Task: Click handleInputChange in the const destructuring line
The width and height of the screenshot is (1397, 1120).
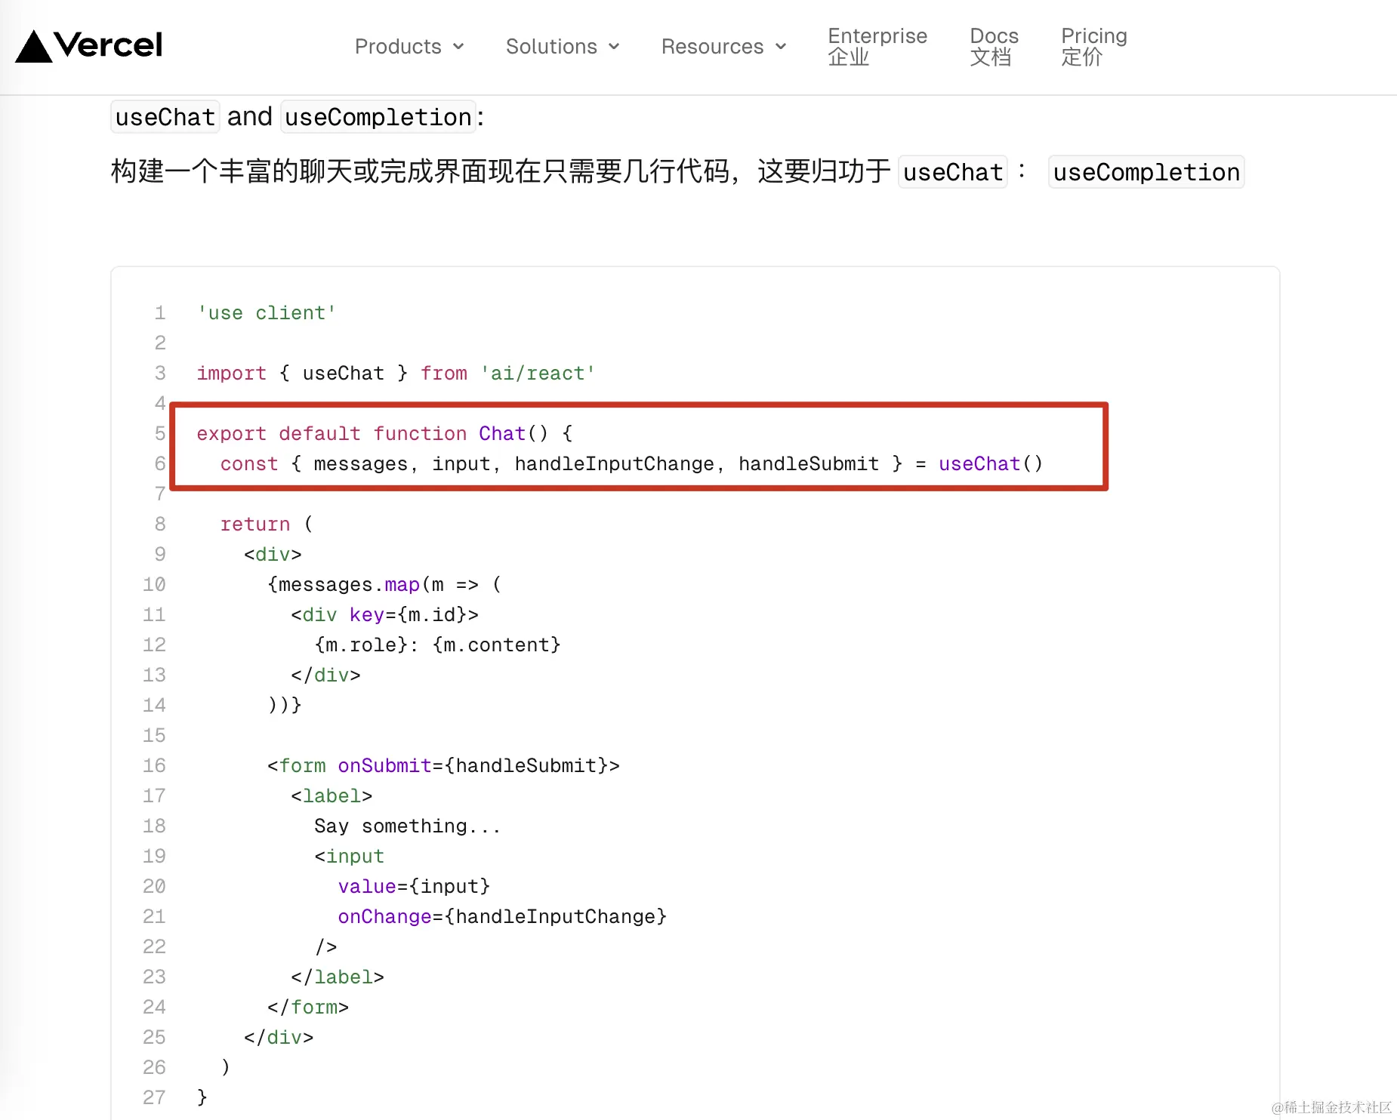Action: [614, 464]
